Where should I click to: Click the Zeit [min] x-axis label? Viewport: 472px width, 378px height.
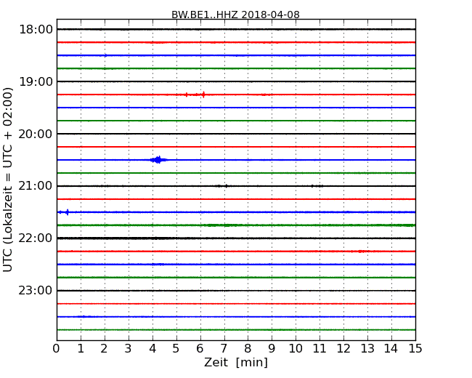236,362
